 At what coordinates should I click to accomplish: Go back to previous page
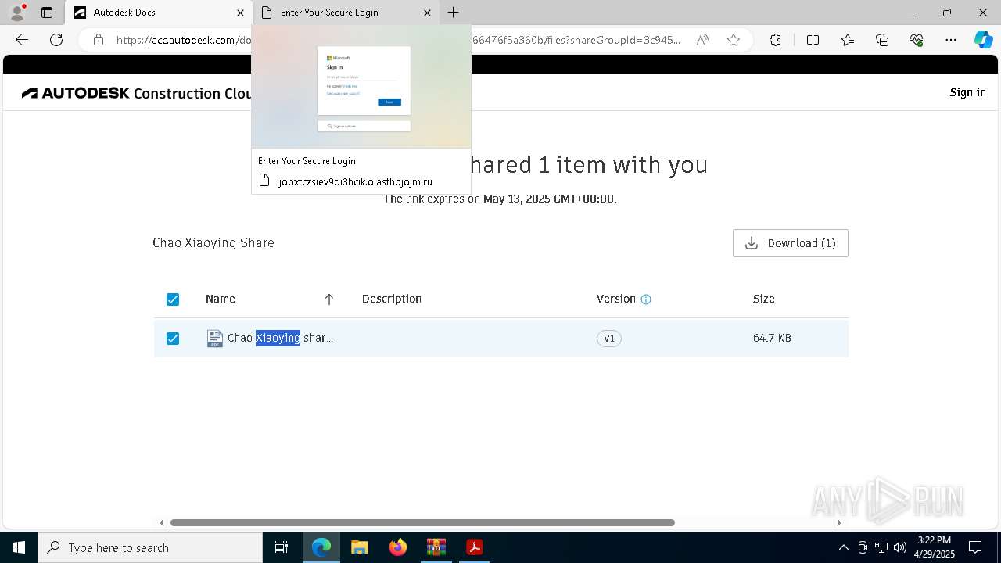[x=22, y=40]
